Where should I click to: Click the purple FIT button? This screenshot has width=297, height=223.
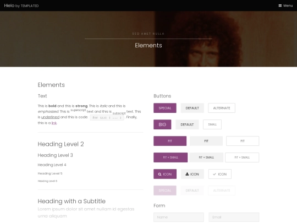pos(170,141)
